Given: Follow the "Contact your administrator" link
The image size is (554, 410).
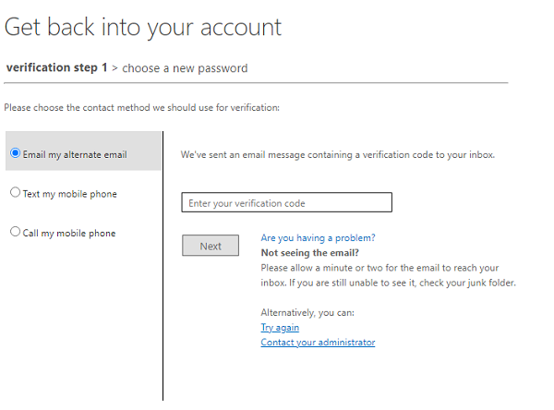Looking at the screenshot, I should coord(318,343).
